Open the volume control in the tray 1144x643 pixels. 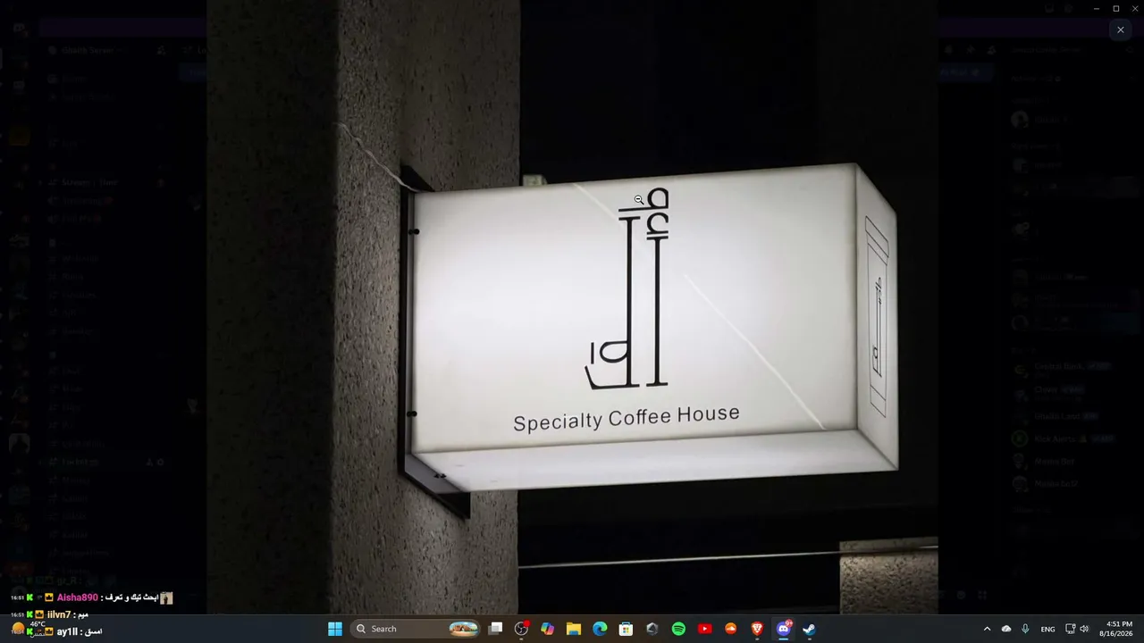1084,629
